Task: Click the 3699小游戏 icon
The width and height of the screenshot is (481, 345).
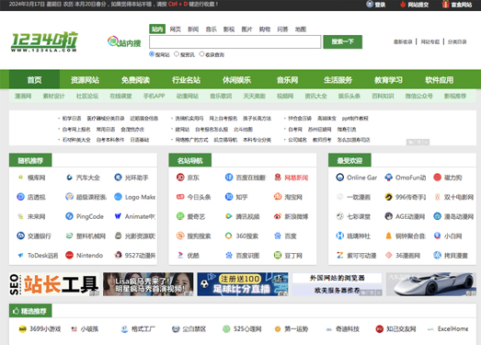Action: point(23,329)
